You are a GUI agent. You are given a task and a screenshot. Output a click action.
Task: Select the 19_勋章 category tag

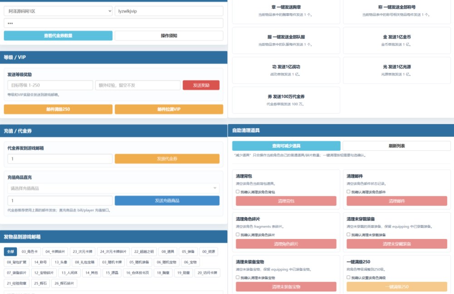pyautogui.click(x=184, y=273)
